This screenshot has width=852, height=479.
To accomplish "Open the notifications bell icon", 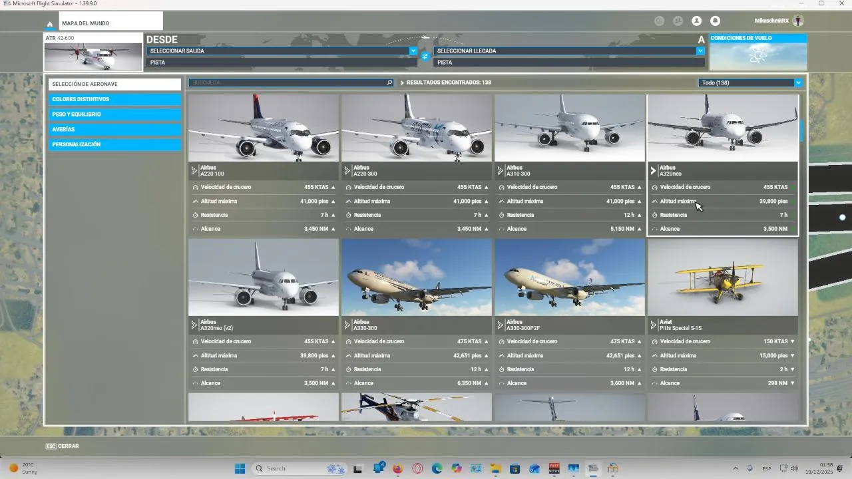I will [x=715, y=21].
